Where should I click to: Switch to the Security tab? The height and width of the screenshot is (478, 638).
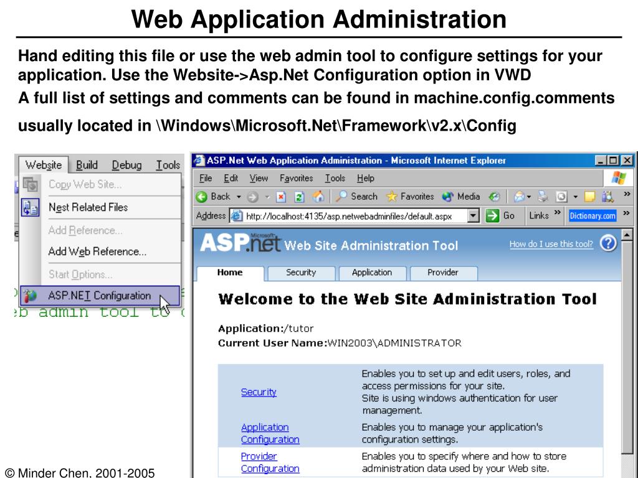click(301, 273)
